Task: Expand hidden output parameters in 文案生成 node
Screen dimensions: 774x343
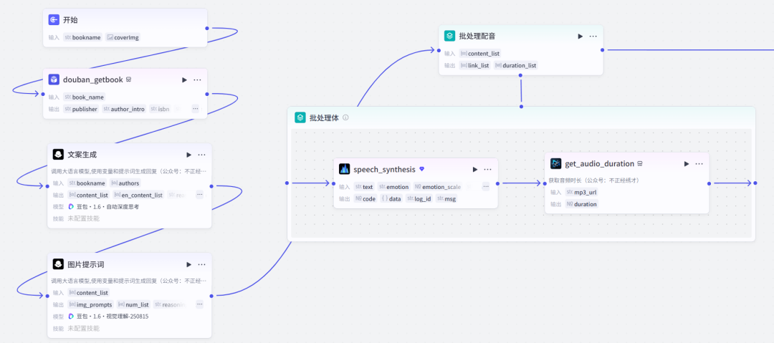Action: (199, 195)
